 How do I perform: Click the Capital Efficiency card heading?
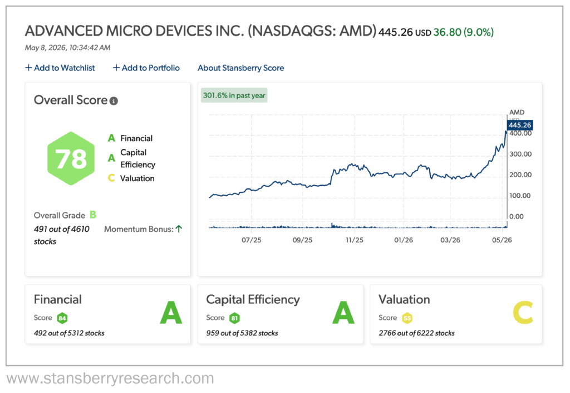253,299
